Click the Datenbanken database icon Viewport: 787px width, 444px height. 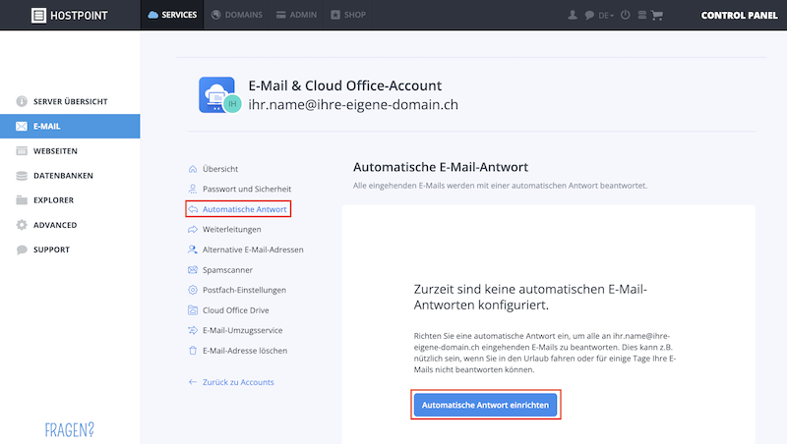pyautogui.click(x=22, y=176)
